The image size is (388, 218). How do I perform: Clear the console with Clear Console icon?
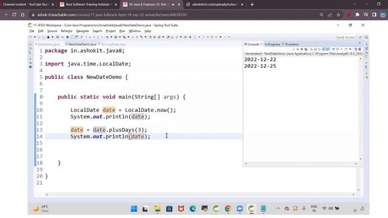coord(311,49)
